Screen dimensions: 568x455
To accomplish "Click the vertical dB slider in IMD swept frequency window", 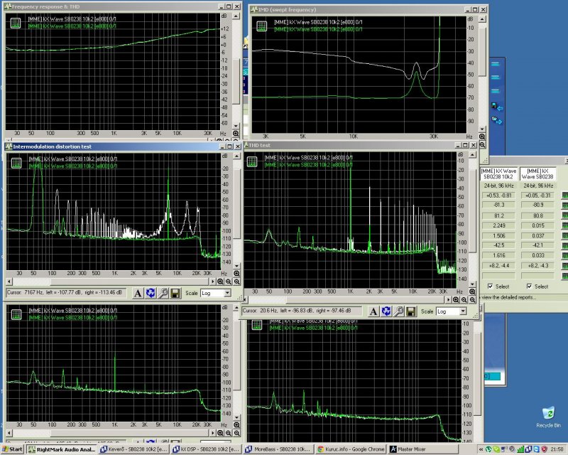I will coord(482,51).
